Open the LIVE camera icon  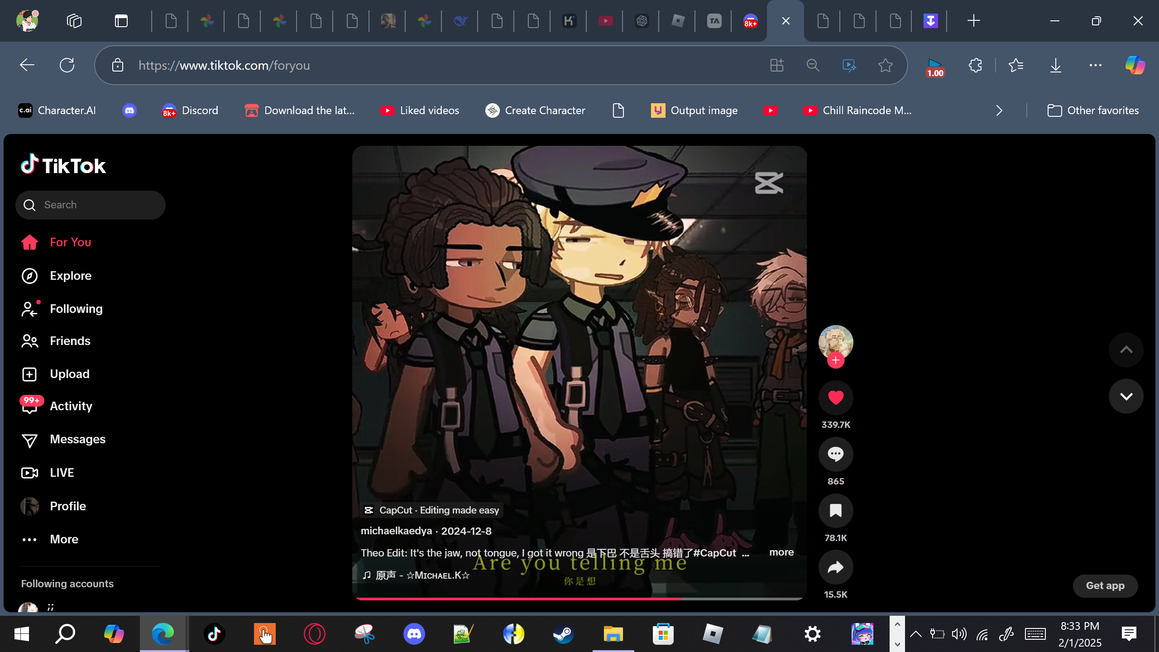click(29, 473)
